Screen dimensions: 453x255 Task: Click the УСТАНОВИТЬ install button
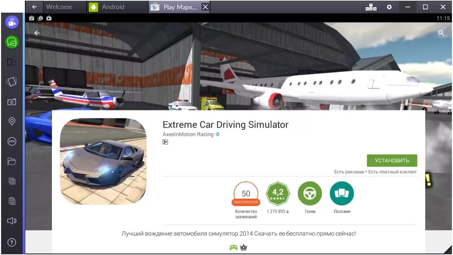(x=392, y=161)
